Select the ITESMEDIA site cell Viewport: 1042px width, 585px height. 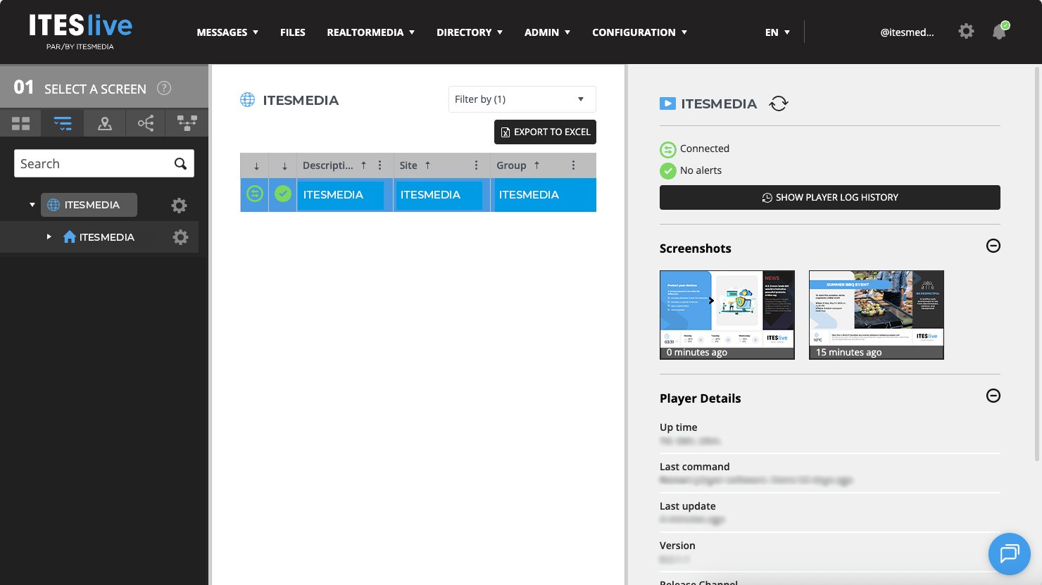[x=439, y=195]
